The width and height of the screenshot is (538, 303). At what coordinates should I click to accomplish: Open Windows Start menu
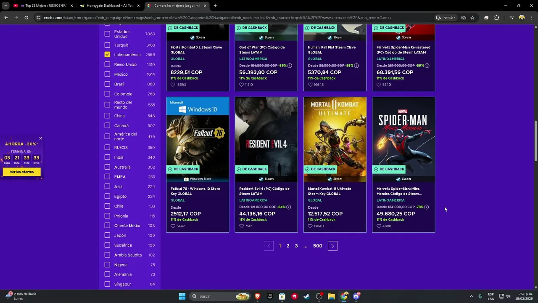pyautogui.click(x=182, y=296)
